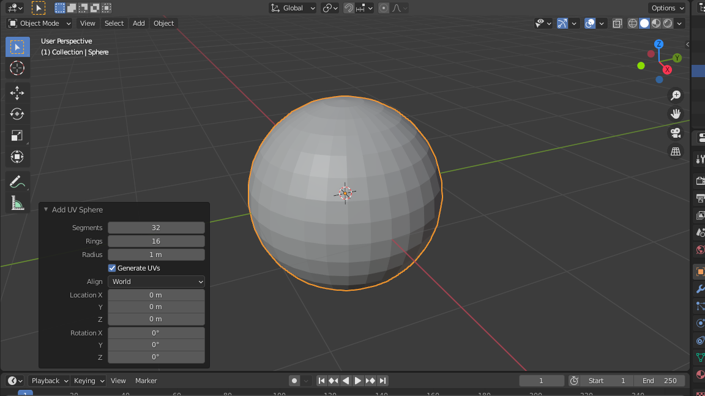Toggle preview range clock icon

click(x=574, y=381)
